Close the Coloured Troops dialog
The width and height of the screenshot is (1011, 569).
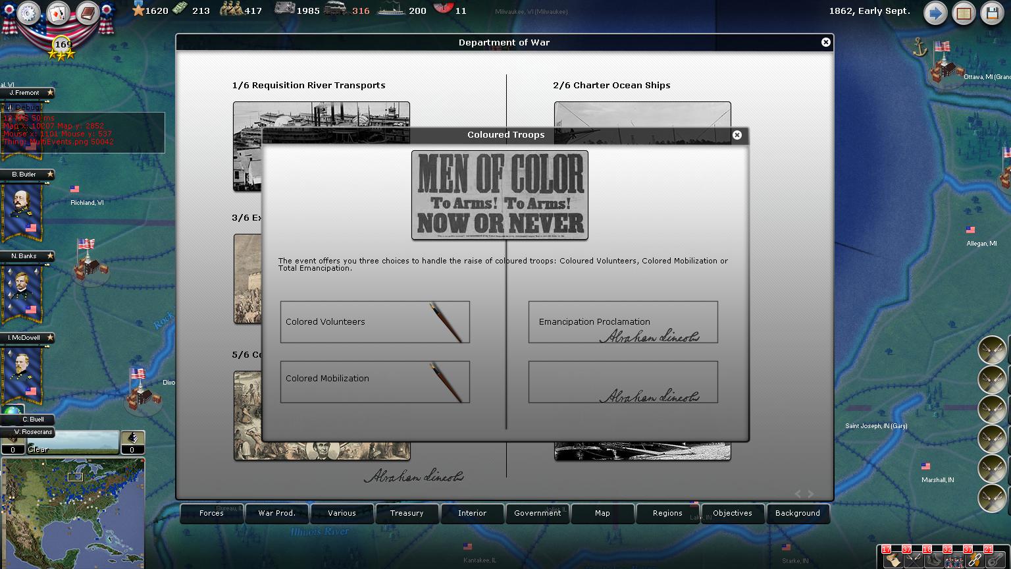tap(737, 135)
